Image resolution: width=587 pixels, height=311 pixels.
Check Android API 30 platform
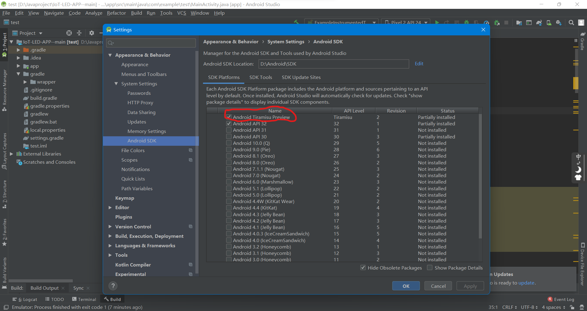point(229,137)
